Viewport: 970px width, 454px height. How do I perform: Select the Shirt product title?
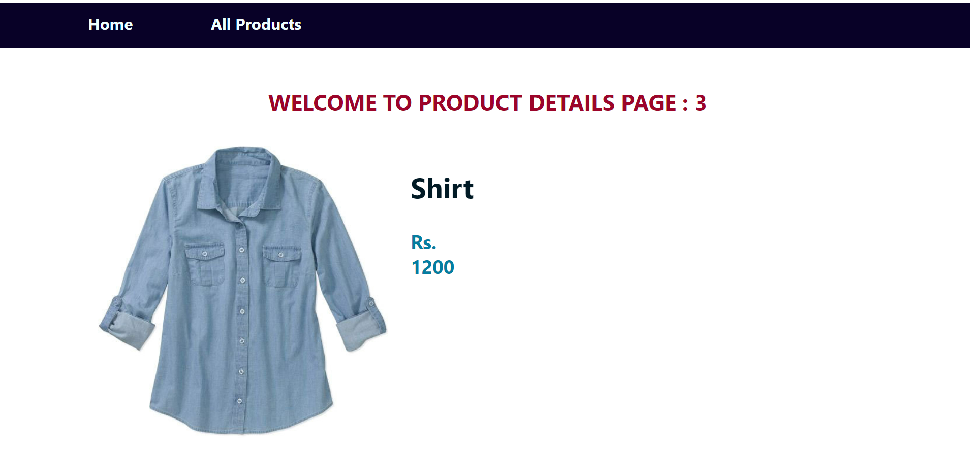[x=442, y=189]
